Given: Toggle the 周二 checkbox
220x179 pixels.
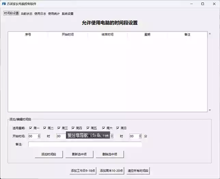Looking at the screenshot, I should pyautogui.click(x=45, y=128).
